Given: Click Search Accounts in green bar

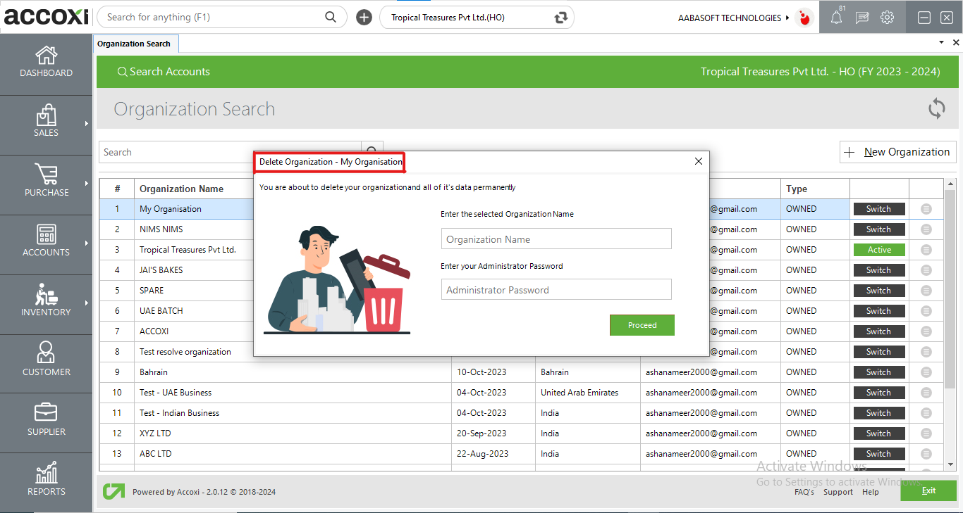Looking at the screenshot, I should [164, 72].
